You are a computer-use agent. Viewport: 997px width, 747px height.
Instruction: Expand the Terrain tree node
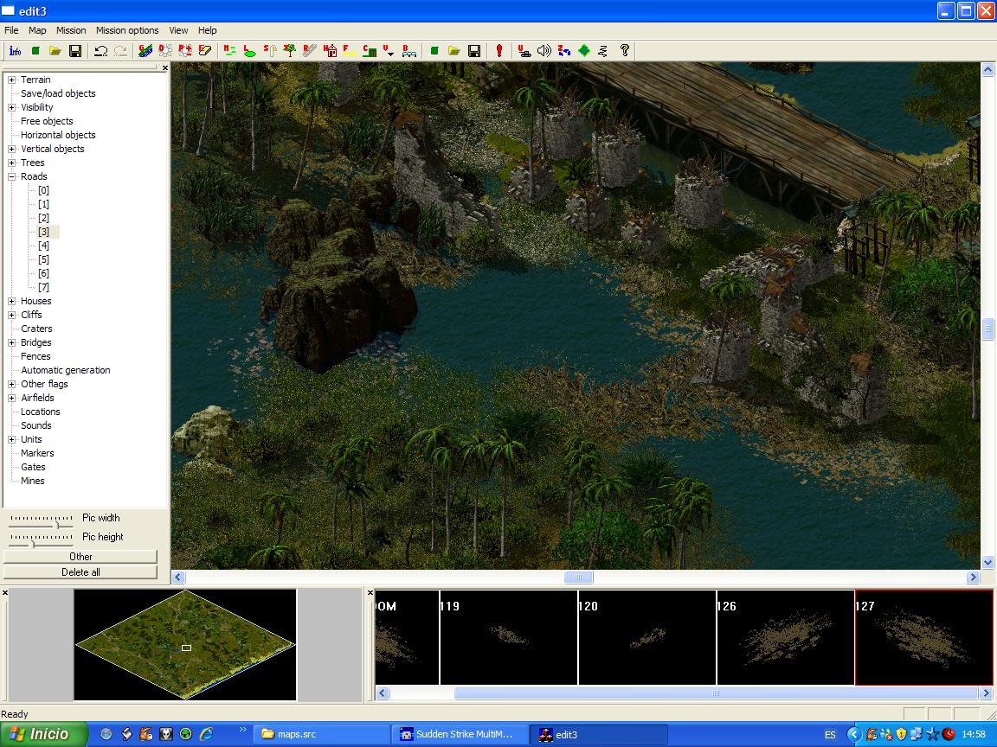11,80
